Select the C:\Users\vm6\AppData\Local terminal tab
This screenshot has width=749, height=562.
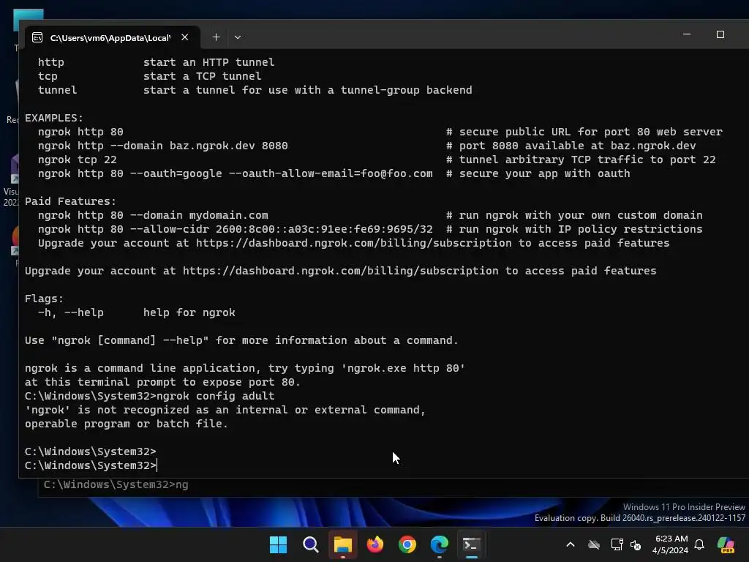(x=112, y=37)
